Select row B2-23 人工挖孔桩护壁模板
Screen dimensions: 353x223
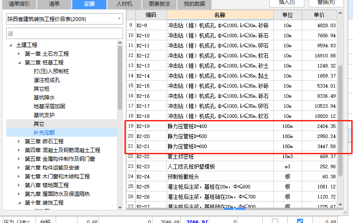coord(231,166)
